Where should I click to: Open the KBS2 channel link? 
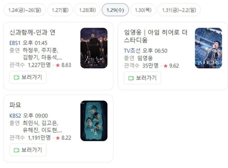[15, 116]
